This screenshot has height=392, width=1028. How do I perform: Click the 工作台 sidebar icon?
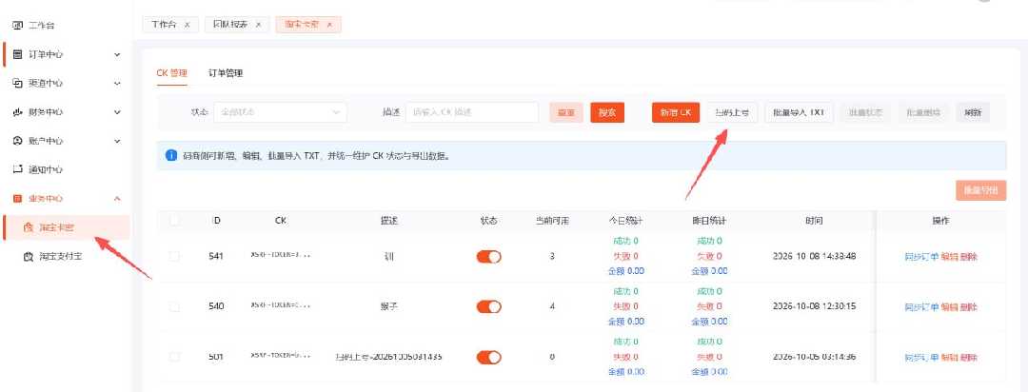coord(18,26)
